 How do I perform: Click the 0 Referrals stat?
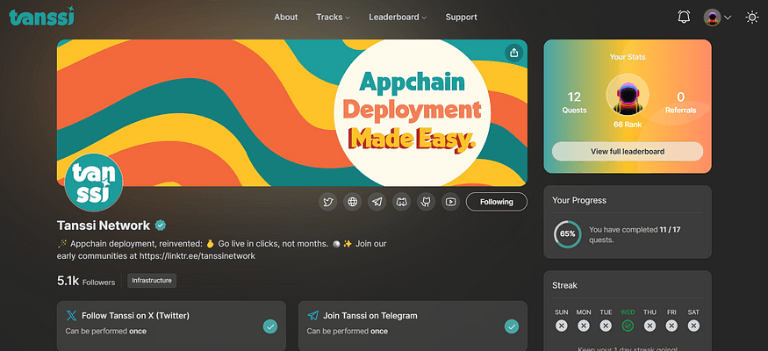(x=680, y=103)
